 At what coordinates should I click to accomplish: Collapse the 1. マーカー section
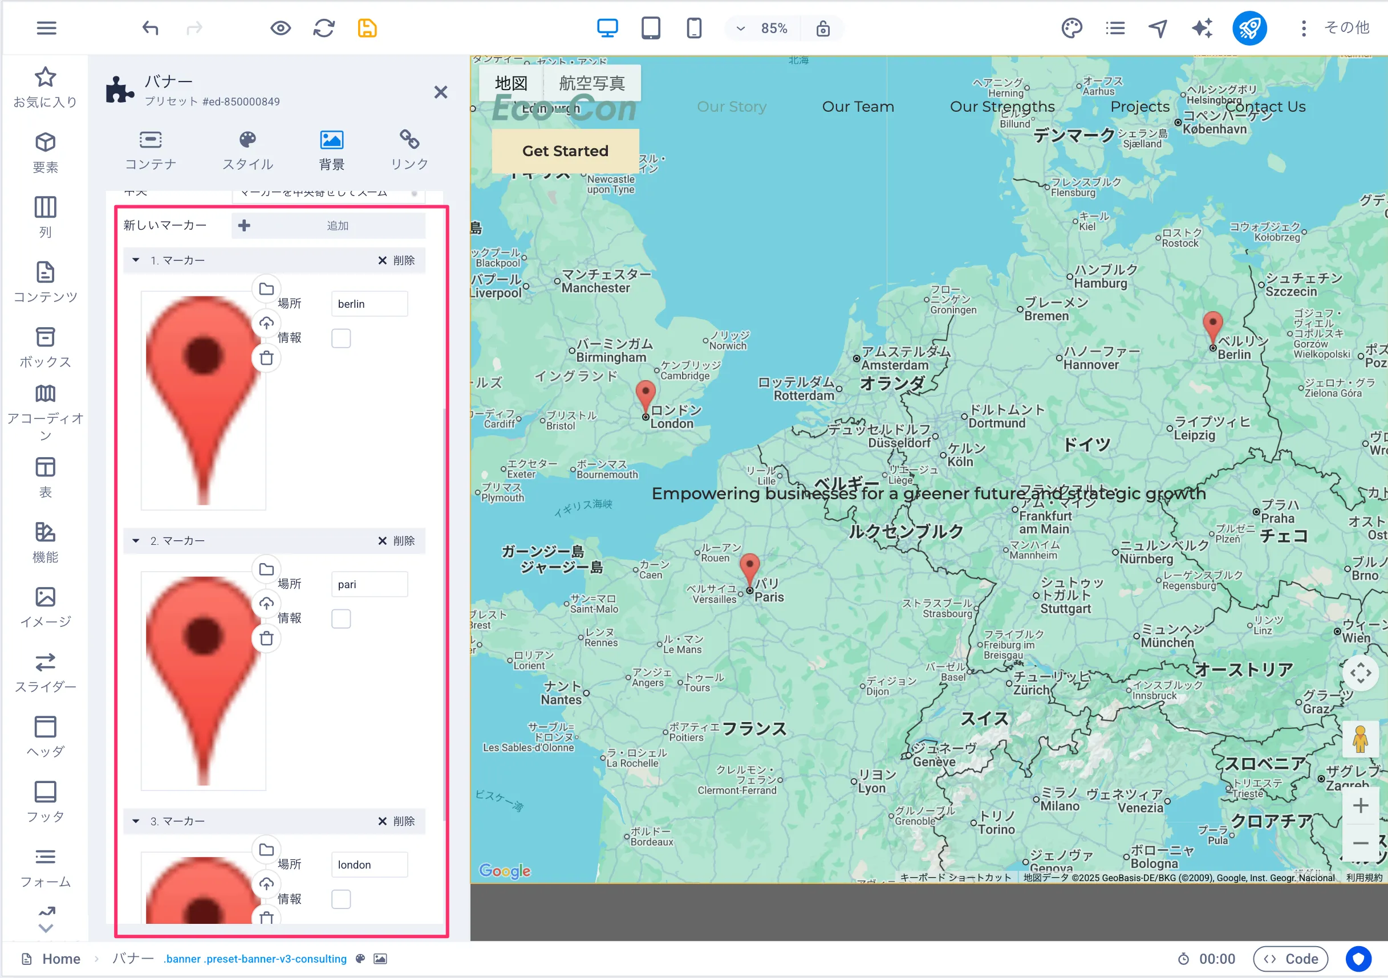[136, 260]
